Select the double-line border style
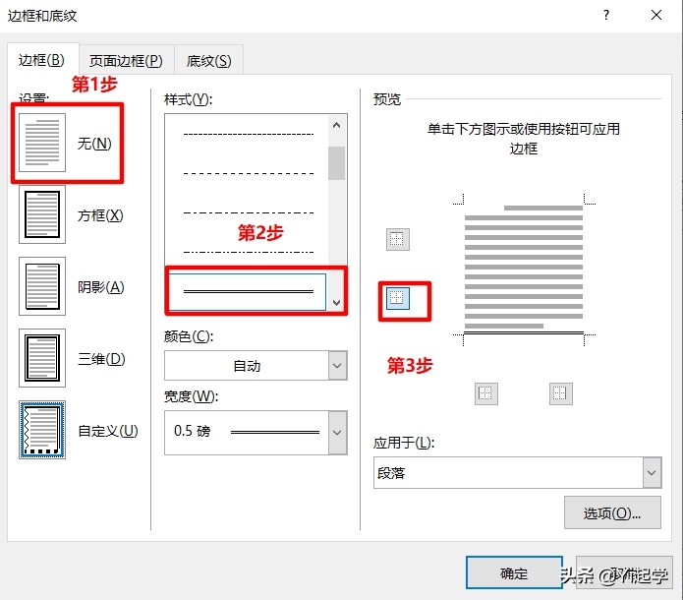Image resolution: width=683 pixels, height=600 pixels. (x=248, y=292)
